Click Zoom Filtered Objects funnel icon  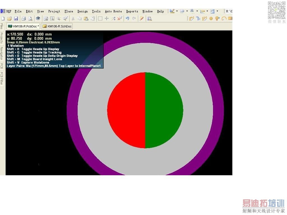(65, 18)
